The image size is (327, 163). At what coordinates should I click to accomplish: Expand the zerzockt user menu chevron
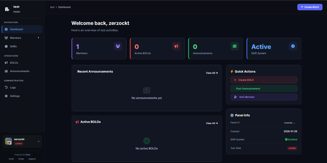[39, 141]
